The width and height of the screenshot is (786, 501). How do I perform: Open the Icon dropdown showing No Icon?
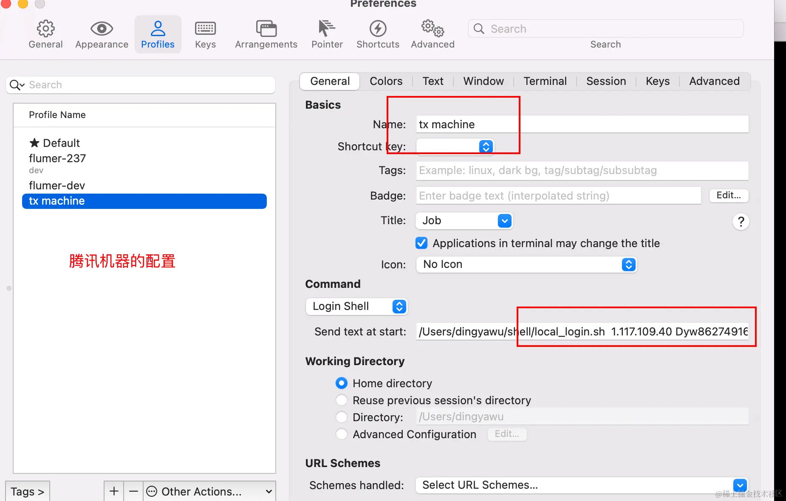pyautogui.click(x=526, y=264)
